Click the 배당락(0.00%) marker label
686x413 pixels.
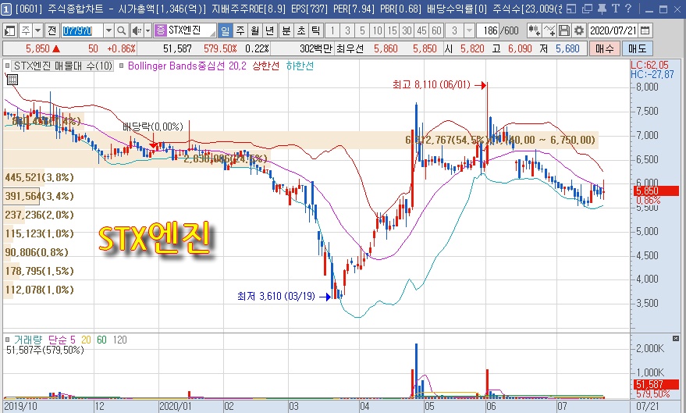tap(153, 127)
